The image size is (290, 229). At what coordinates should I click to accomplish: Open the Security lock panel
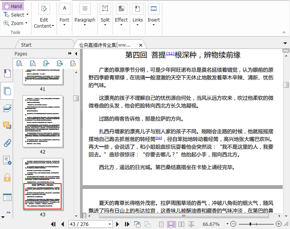(x=7, y=177)
